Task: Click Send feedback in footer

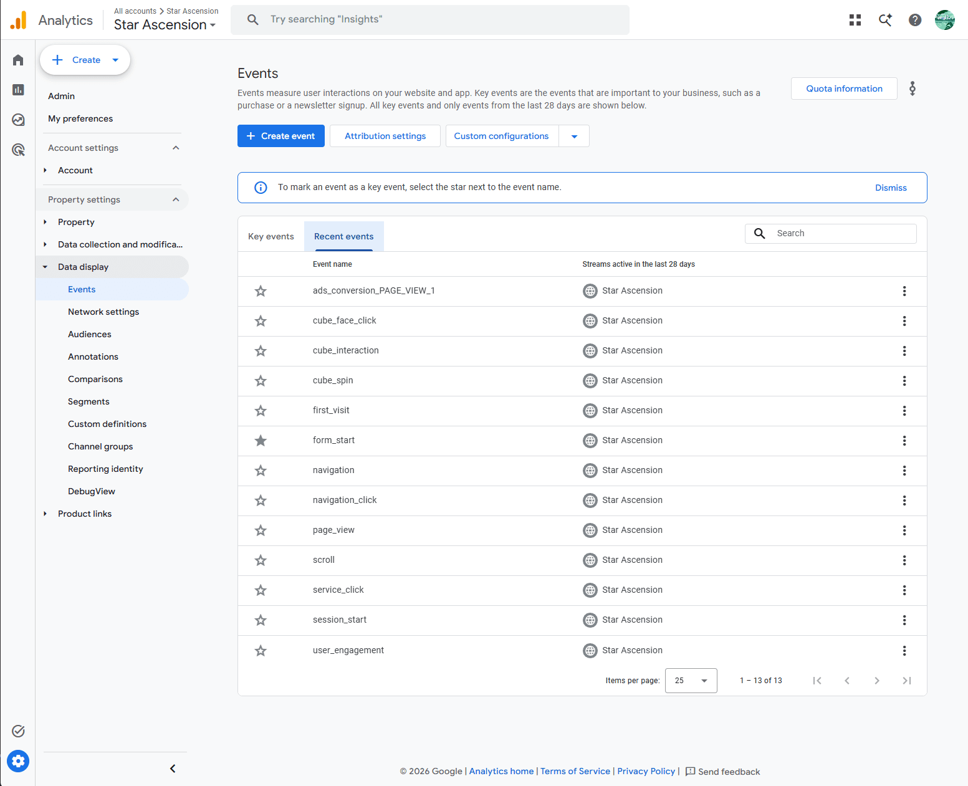Action: coord(722,772)
